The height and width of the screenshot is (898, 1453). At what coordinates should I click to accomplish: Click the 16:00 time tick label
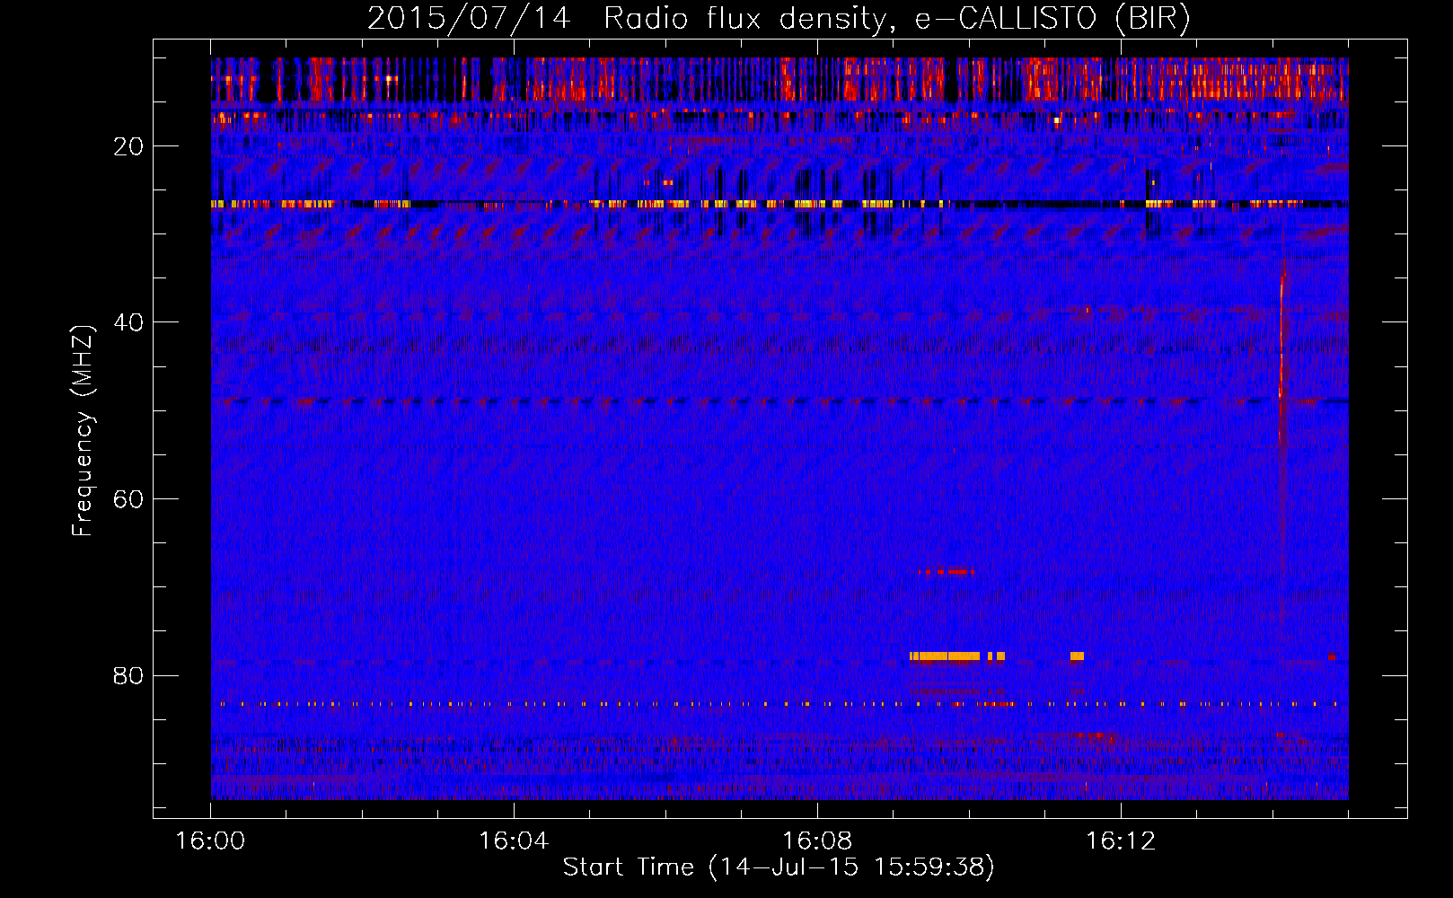(210, 841)
